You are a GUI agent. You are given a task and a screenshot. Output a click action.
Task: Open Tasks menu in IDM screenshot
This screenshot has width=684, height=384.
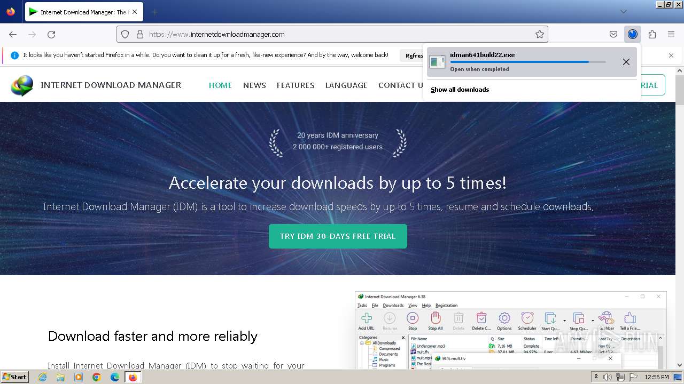point(362,306)
